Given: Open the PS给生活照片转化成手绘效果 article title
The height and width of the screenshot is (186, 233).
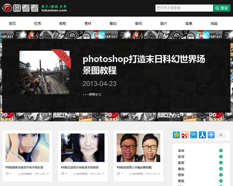Looking at the screenshot, I should (x=80, y=167).
